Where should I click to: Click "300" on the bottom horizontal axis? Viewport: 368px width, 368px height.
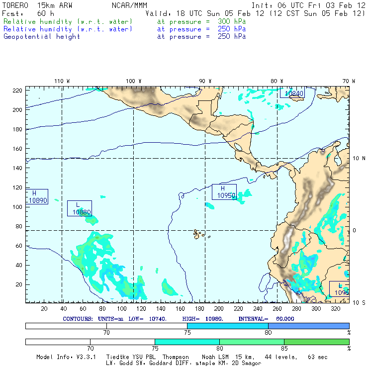tap(316, 309)
